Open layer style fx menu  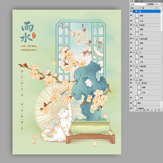pyautogui.click(x=140, y=110)
